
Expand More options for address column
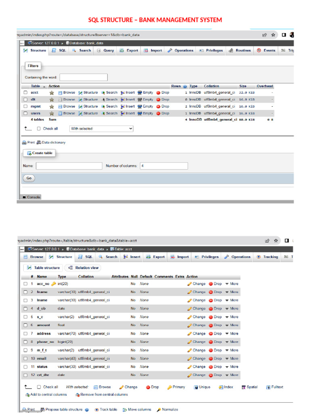coord(232,334)
